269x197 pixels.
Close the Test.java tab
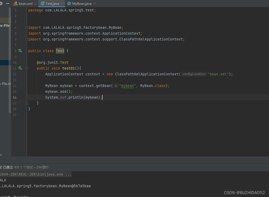click(62, 3)
